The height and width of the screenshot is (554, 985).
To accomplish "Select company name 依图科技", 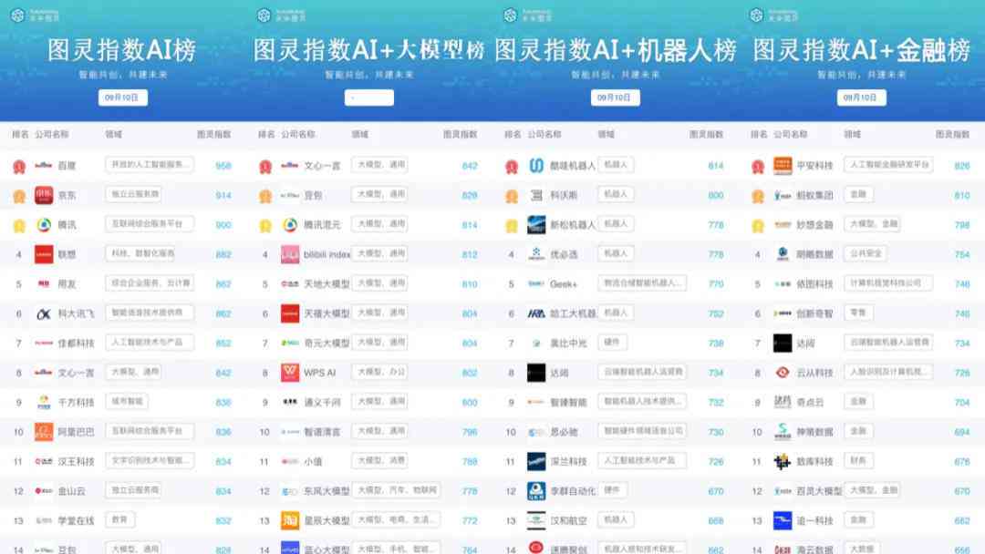I will coord(814,284).
